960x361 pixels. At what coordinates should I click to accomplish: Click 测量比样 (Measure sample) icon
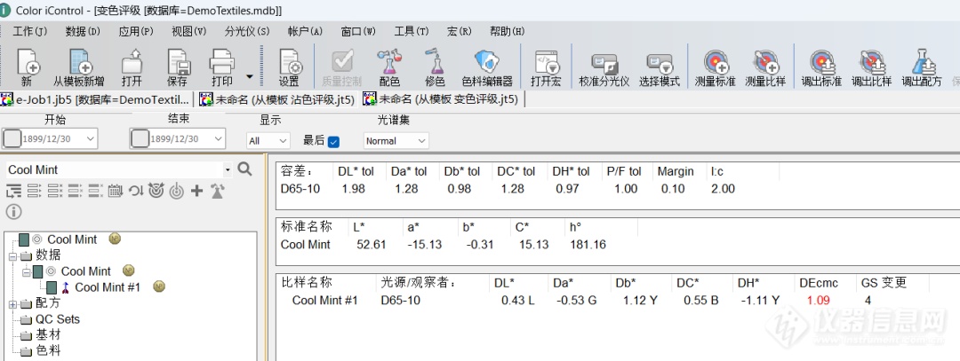click(765, 67)
